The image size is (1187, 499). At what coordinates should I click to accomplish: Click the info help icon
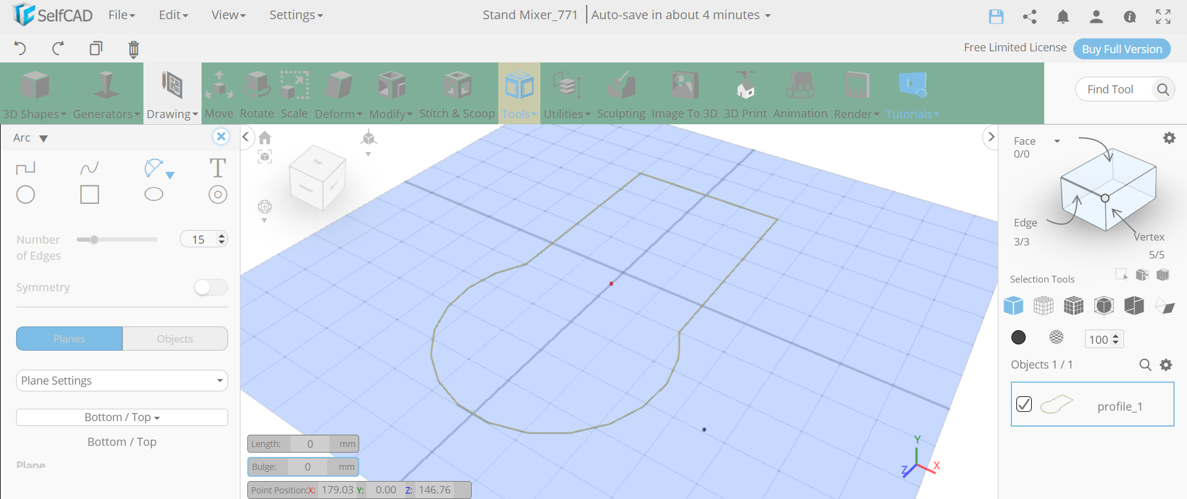click(x=1130, y=16)
